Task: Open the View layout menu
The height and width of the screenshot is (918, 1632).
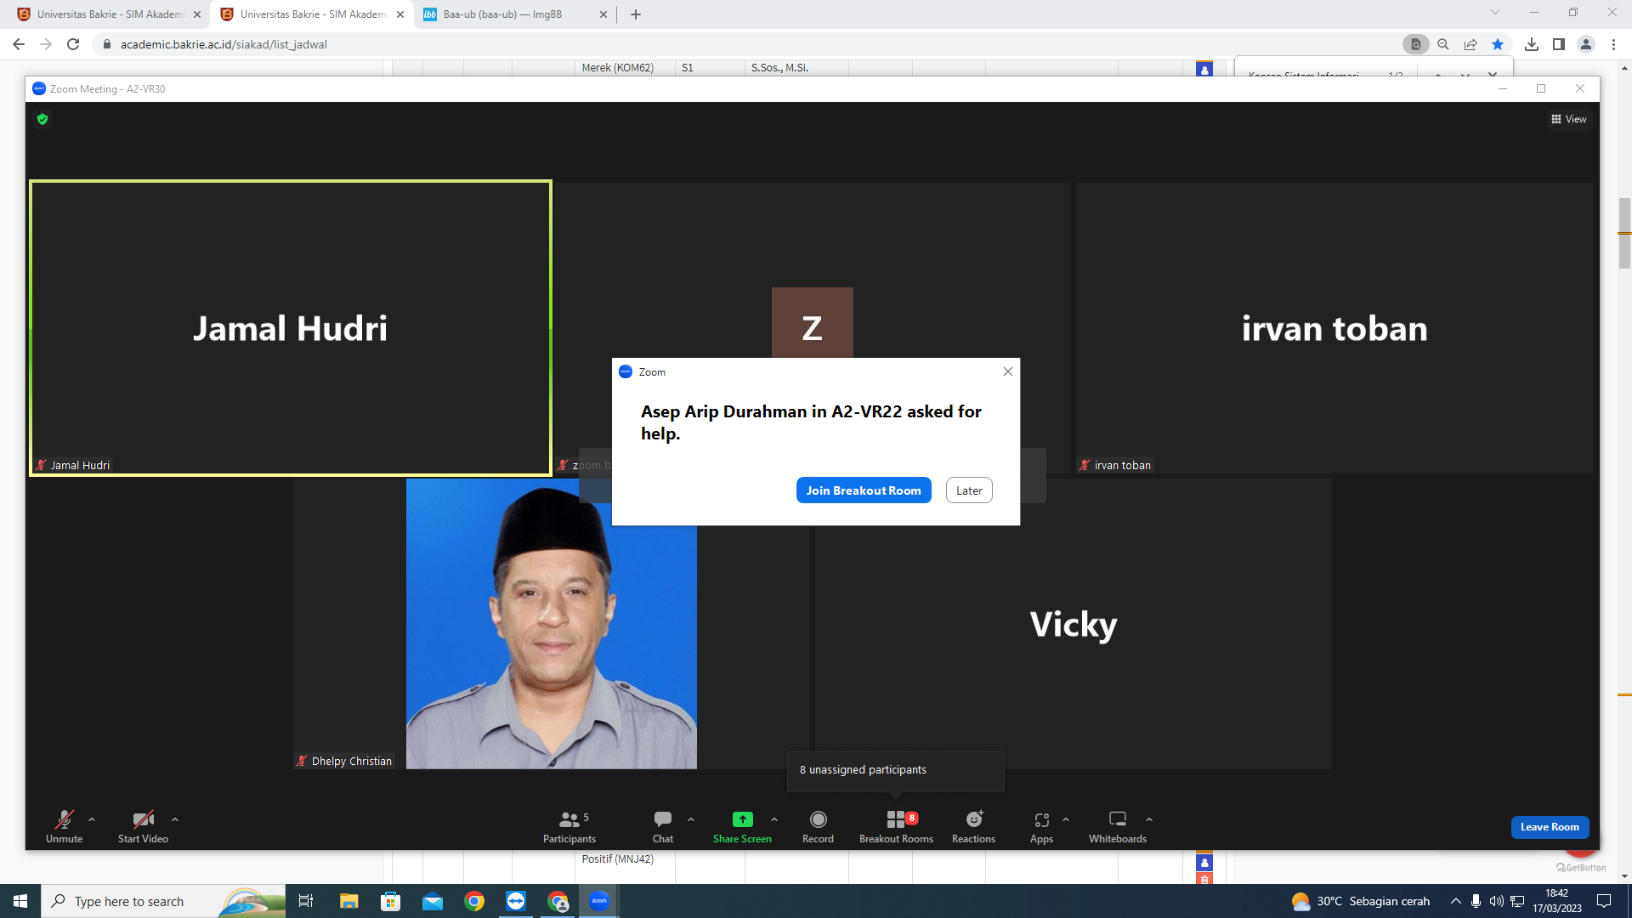Action: coord(1569,119)
